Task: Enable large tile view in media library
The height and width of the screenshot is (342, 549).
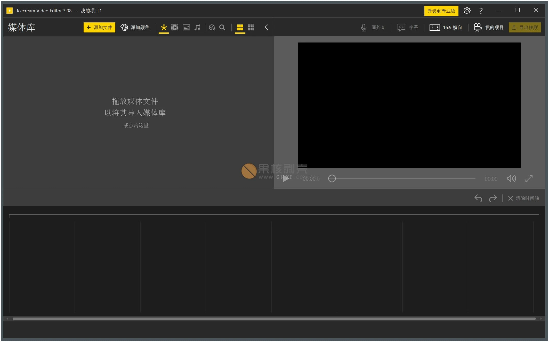Action: tap(240, 27)
